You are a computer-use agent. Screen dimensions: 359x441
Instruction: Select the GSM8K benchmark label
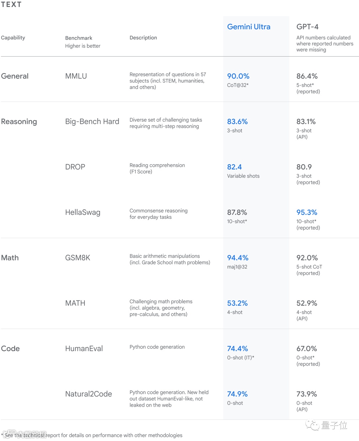tap(77, 258)
